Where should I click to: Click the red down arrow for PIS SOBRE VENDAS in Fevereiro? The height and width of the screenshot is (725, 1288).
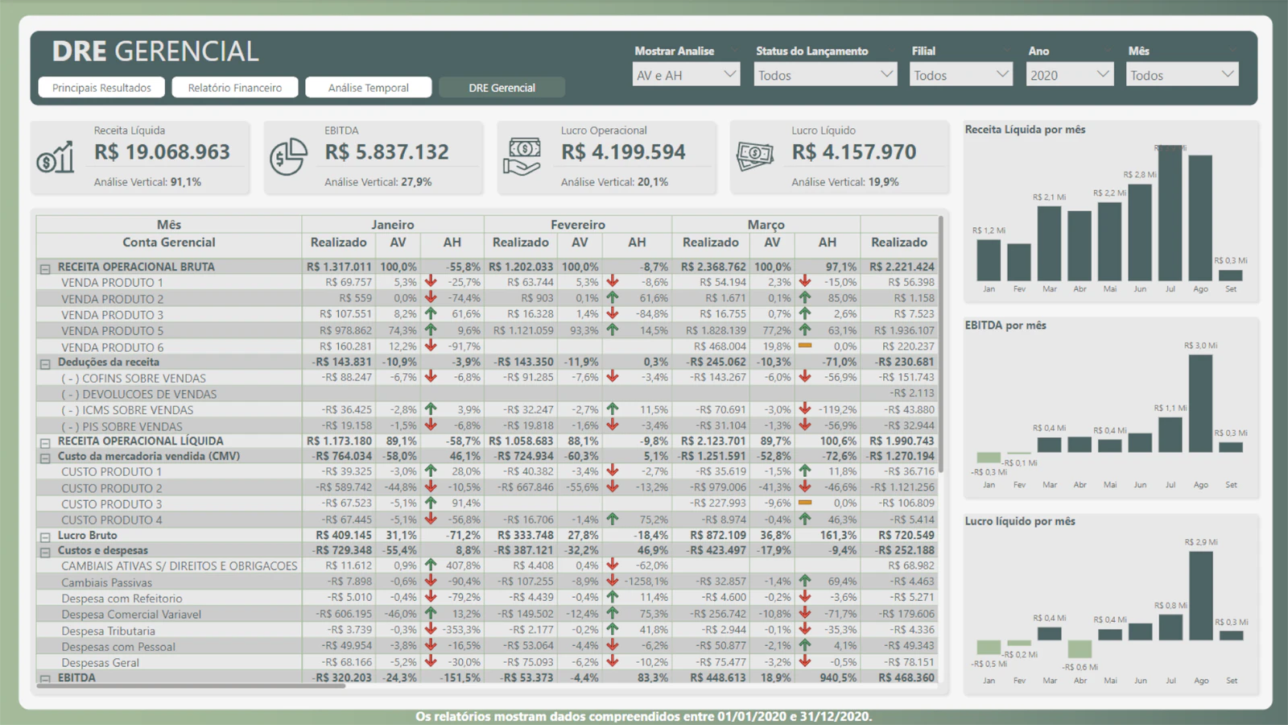pyautogui.click(x=613, y=425)
